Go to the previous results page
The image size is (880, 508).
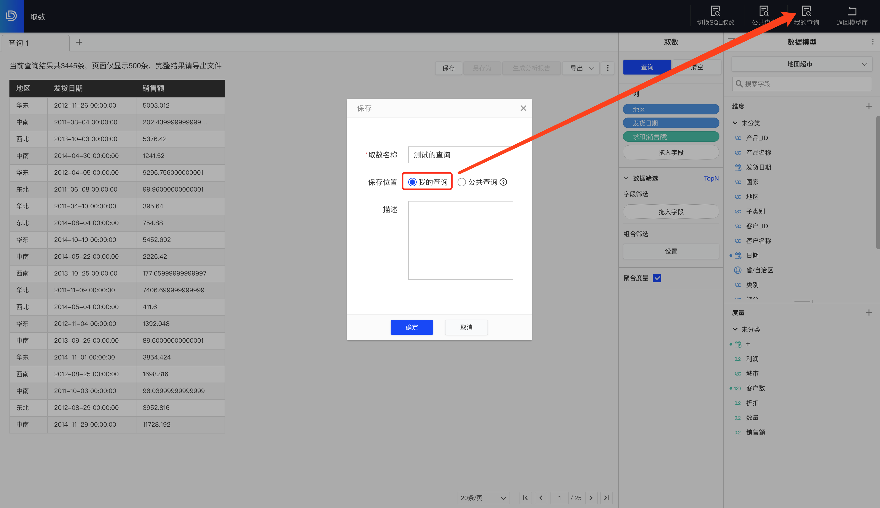pos(541,498)
